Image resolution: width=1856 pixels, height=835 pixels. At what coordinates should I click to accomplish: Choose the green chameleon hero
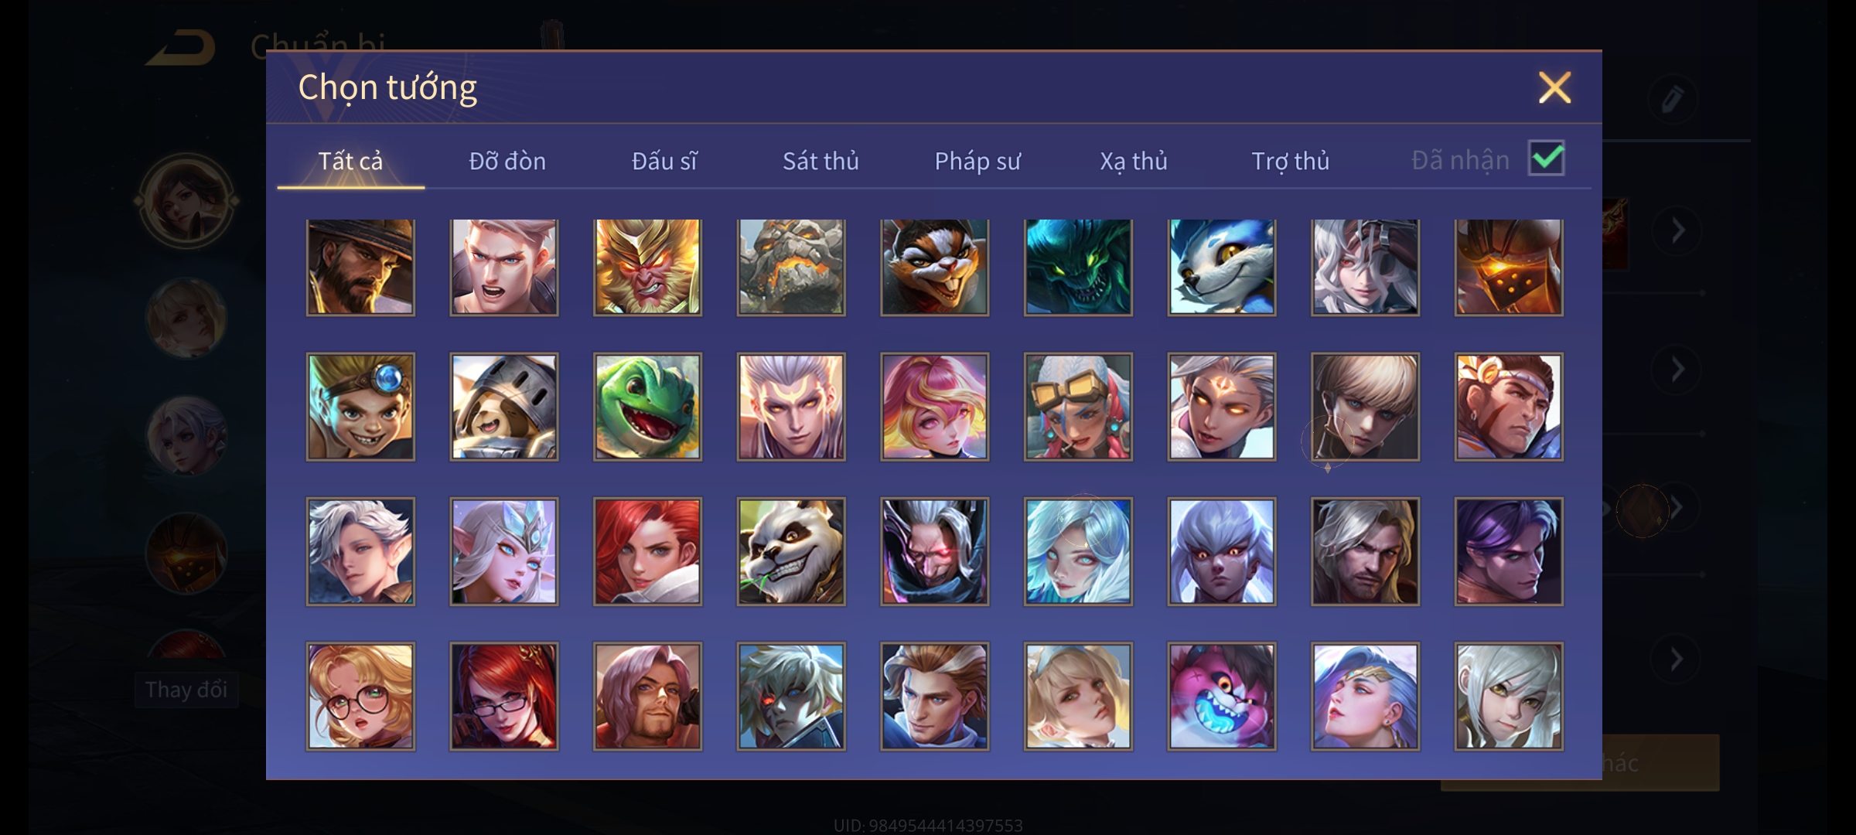647,407
